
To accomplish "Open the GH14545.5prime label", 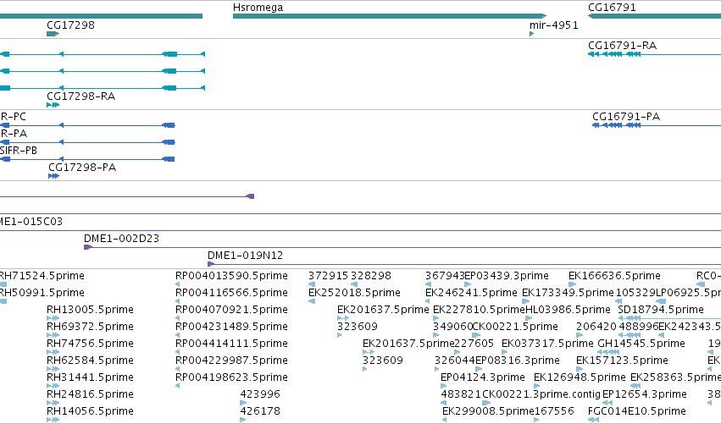I will tap(641, 344).
